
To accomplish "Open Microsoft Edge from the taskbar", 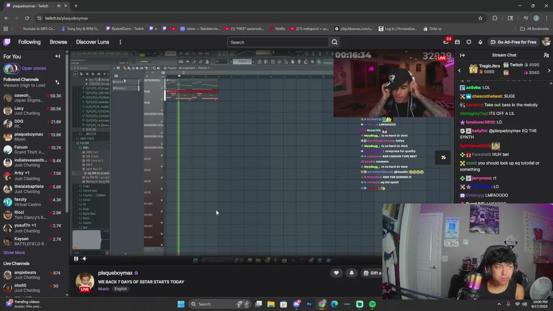I will (x=334, y=304).
